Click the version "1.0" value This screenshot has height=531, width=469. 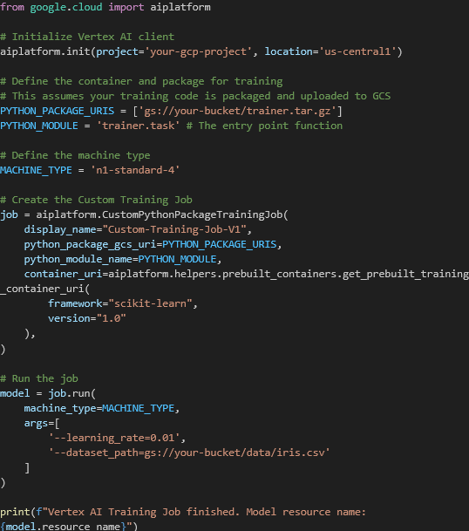pyautogui.click(x=111, y=318)
